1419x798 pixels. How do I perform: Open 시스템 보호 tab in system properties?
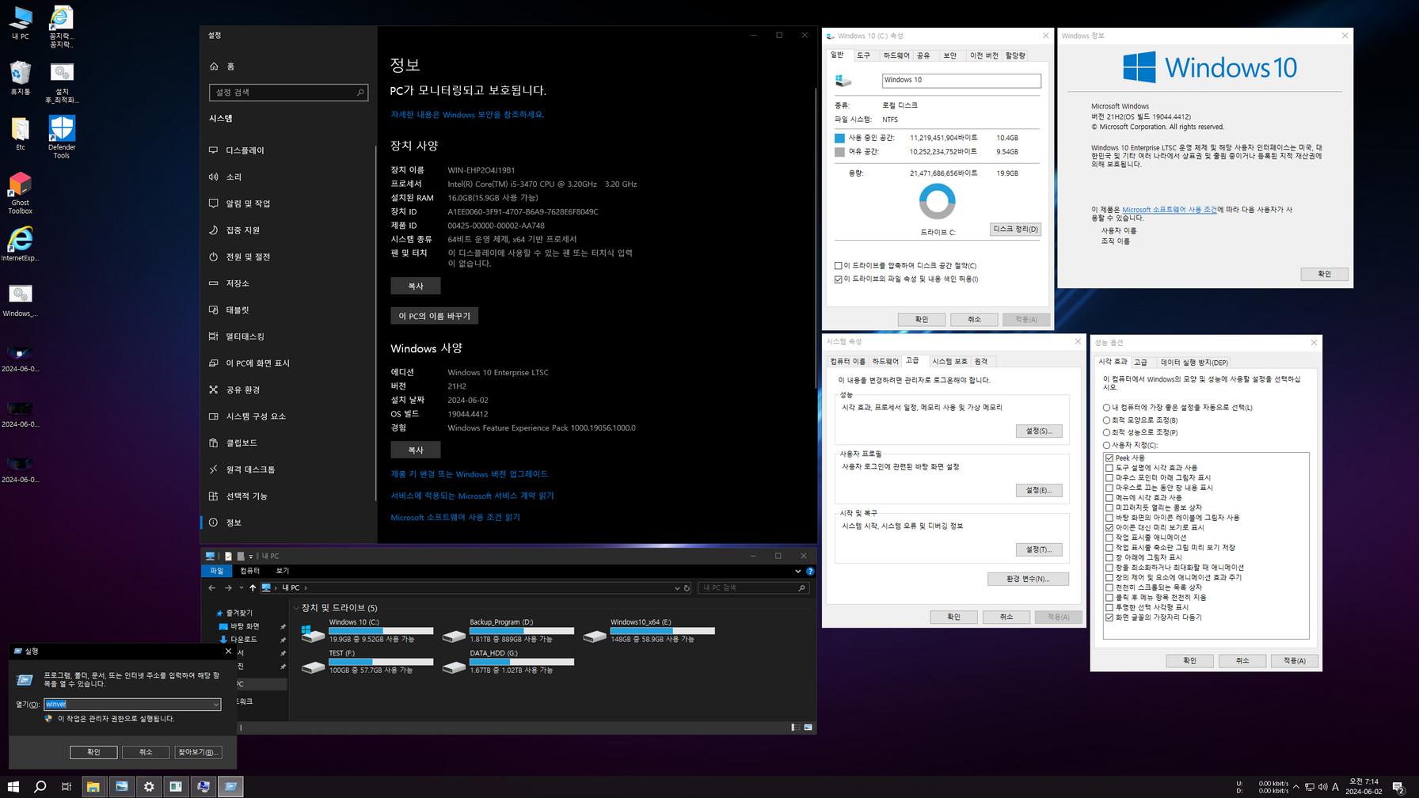click(949, 362)
